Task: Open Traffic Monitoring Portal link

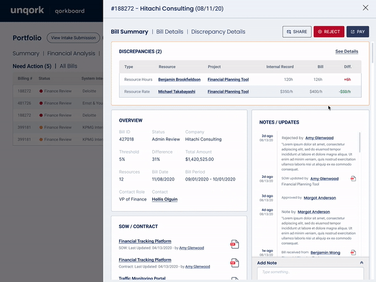Action: click(142, 278)
